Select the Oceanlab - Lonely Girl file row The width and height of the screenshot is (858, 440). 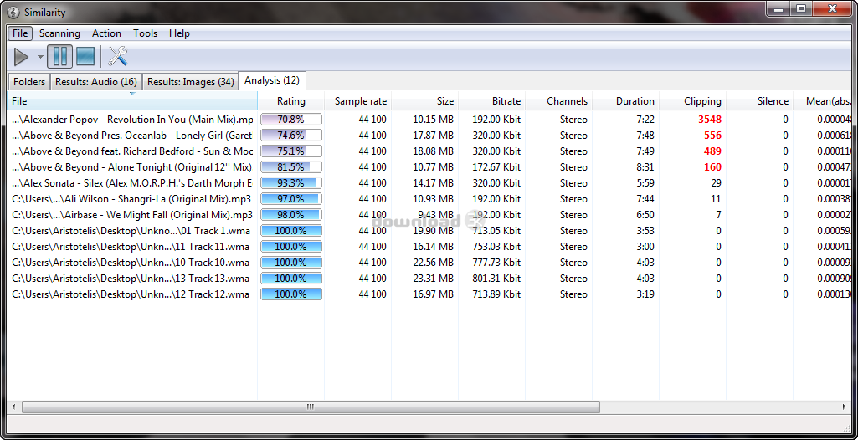pos(429,135)
